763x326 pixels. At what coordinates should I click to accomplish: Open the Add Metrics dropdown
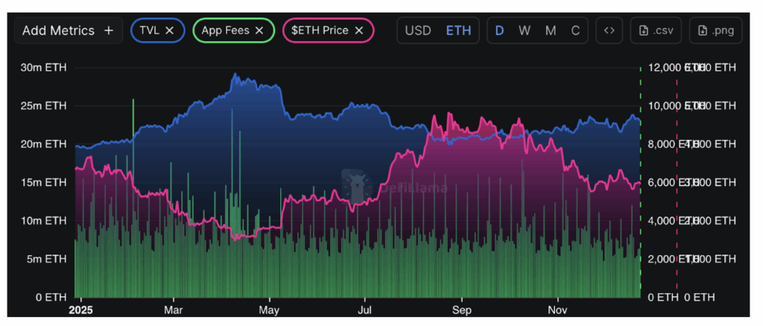68,31
